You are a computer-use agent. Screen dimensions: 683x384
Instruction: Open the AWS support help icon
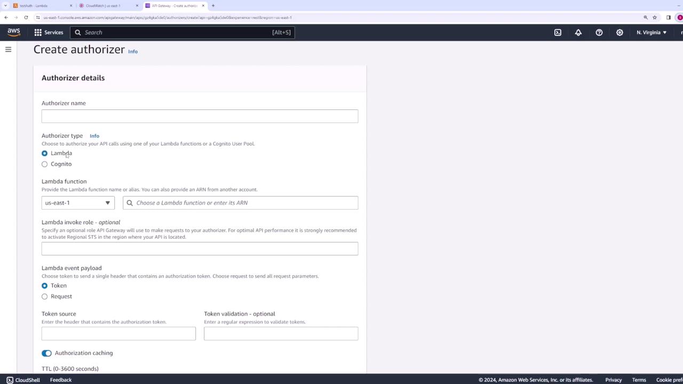[599, 33]
